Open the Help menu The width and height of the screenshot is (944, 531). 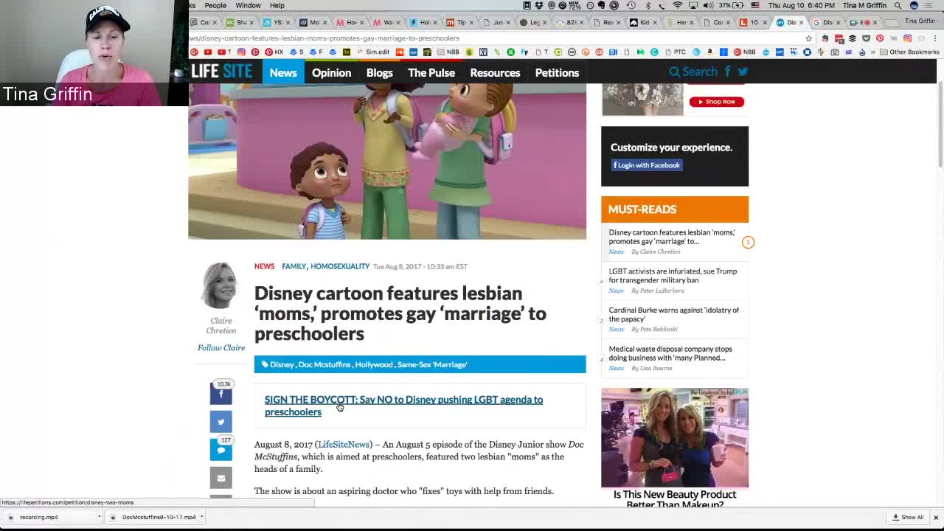coord(277,5)
